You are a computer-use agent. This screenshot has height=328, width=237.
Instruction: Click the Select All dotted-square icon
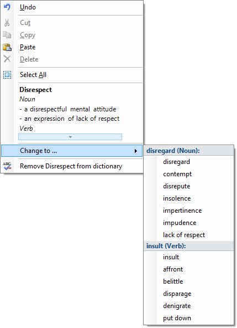pos(7,75)
